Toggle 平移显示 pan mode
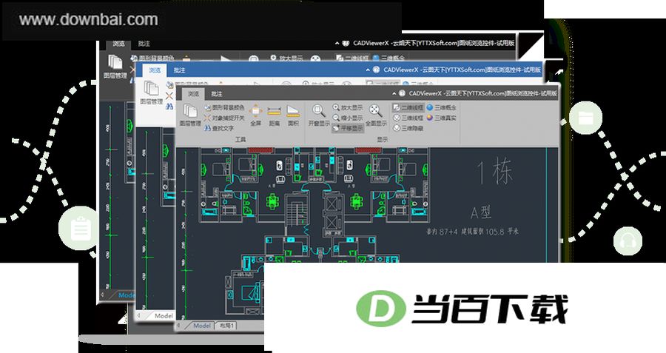The image size is (666, 353). coord(348,127)
